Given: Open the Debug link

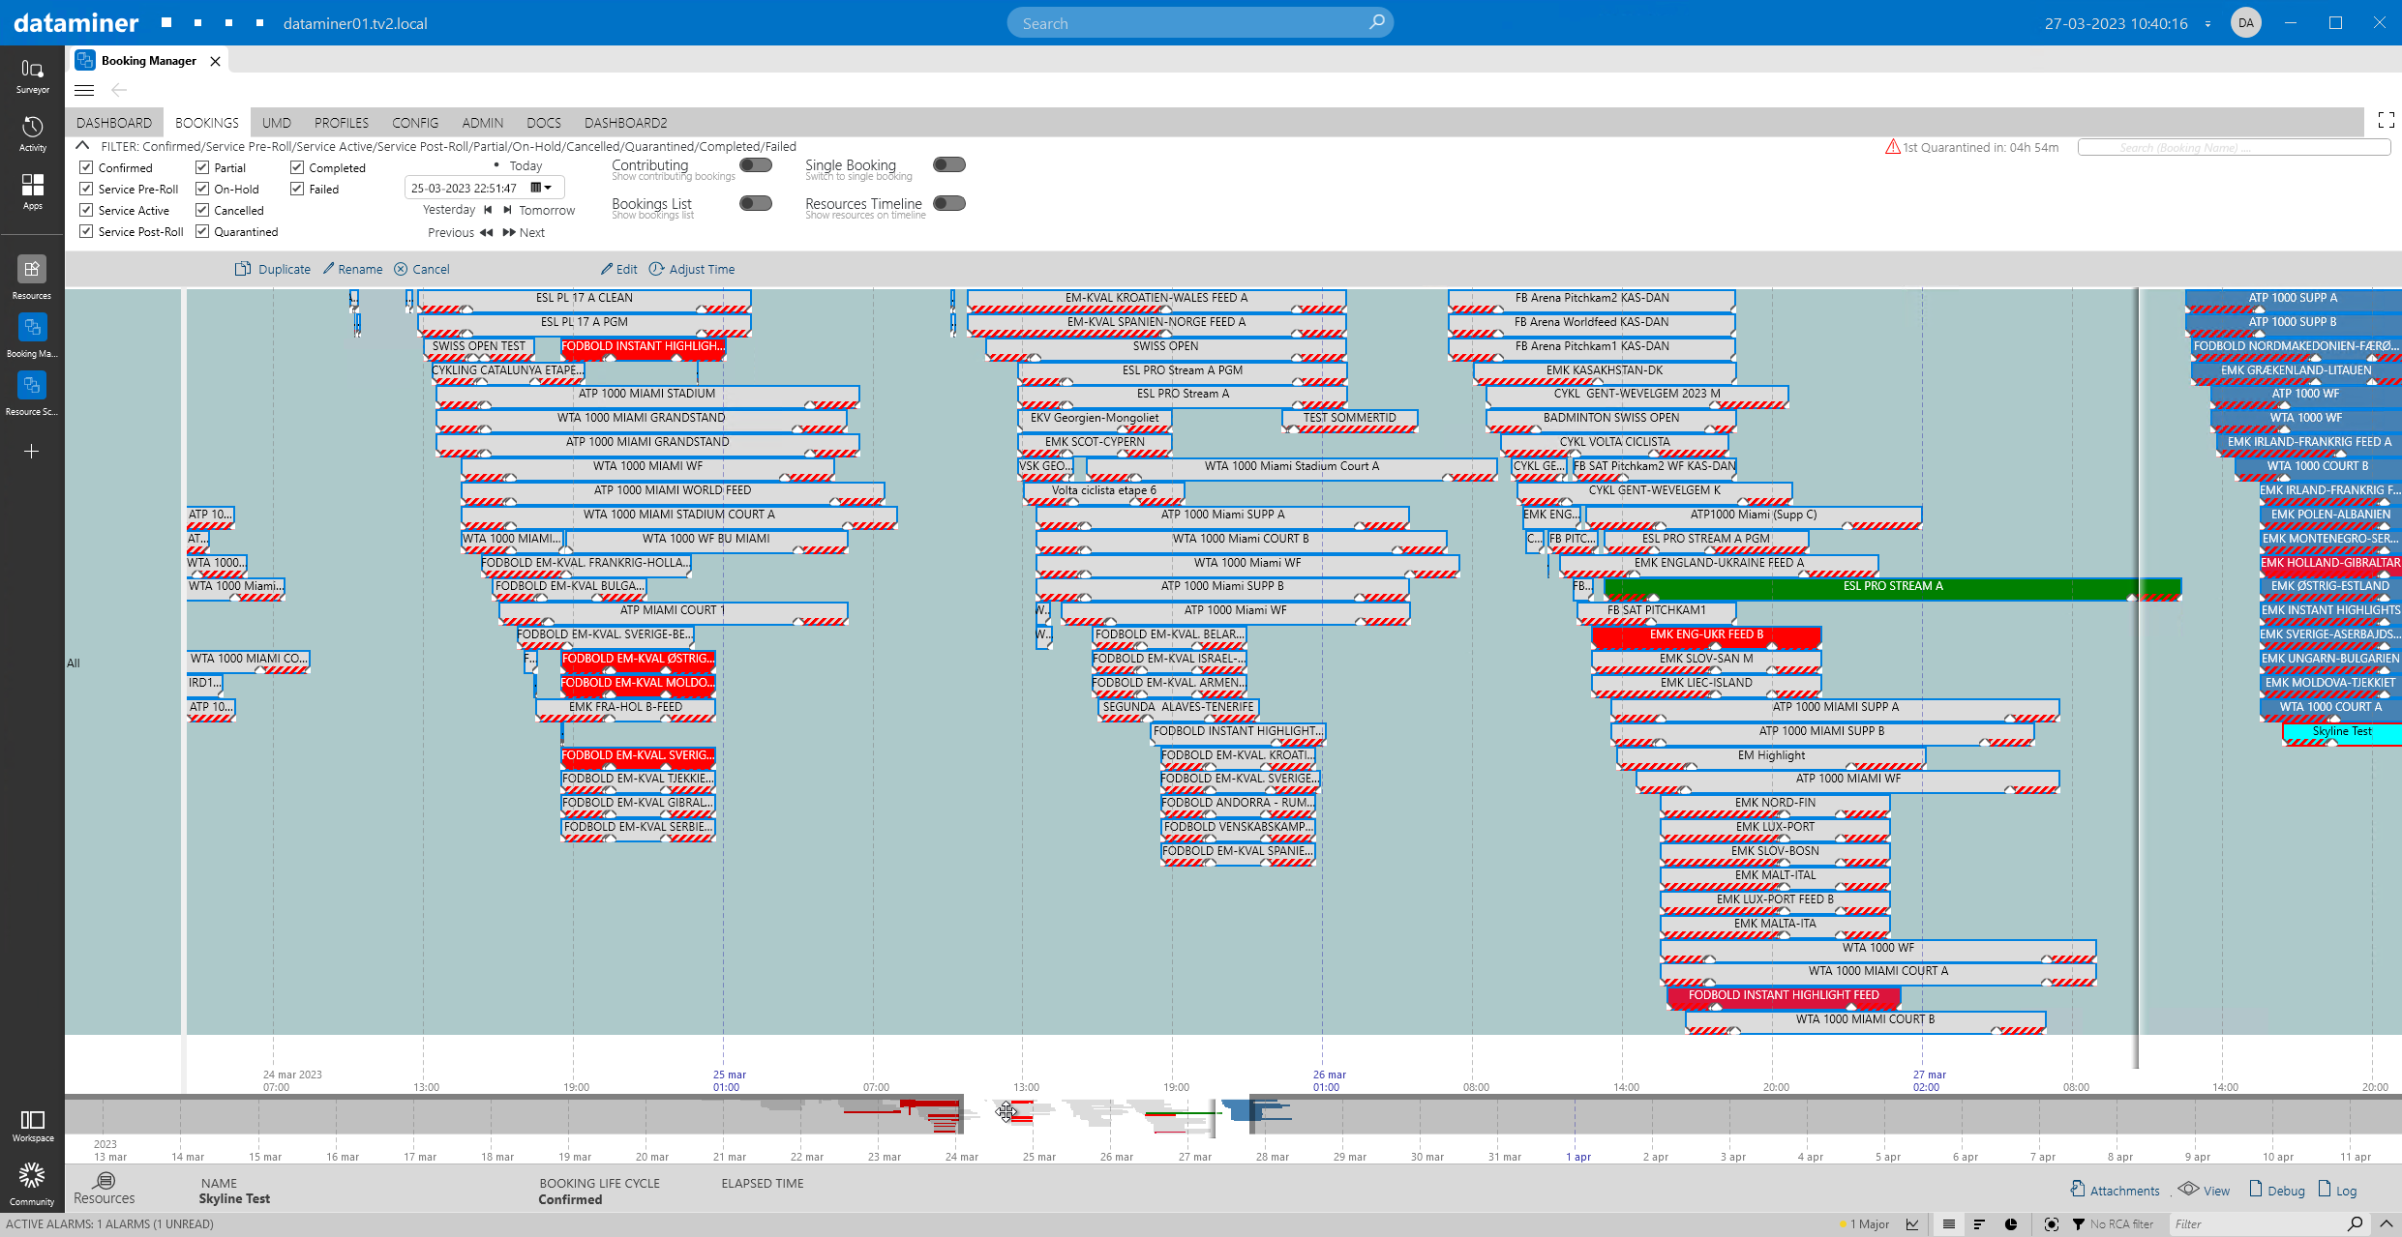Looking at the screenshot, I should pos(2277,1190).
